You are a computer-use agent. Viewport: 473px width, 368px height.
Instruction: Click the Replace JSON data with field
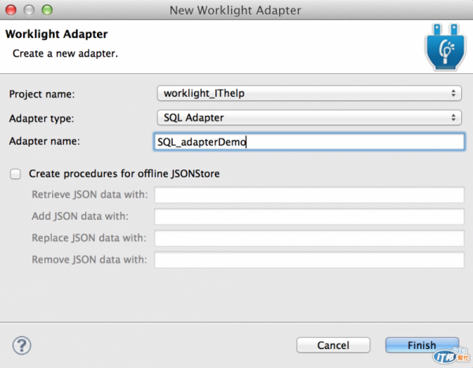coord(309,238)
